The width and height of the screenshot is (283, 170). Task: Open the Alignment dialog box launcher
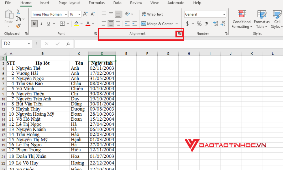click(x=179, y=33)
